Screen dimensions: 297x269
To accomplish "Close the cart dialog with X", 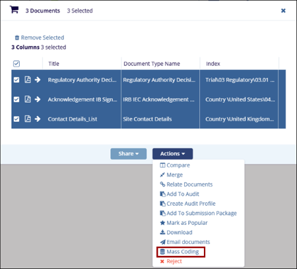I will coord(283,11).
